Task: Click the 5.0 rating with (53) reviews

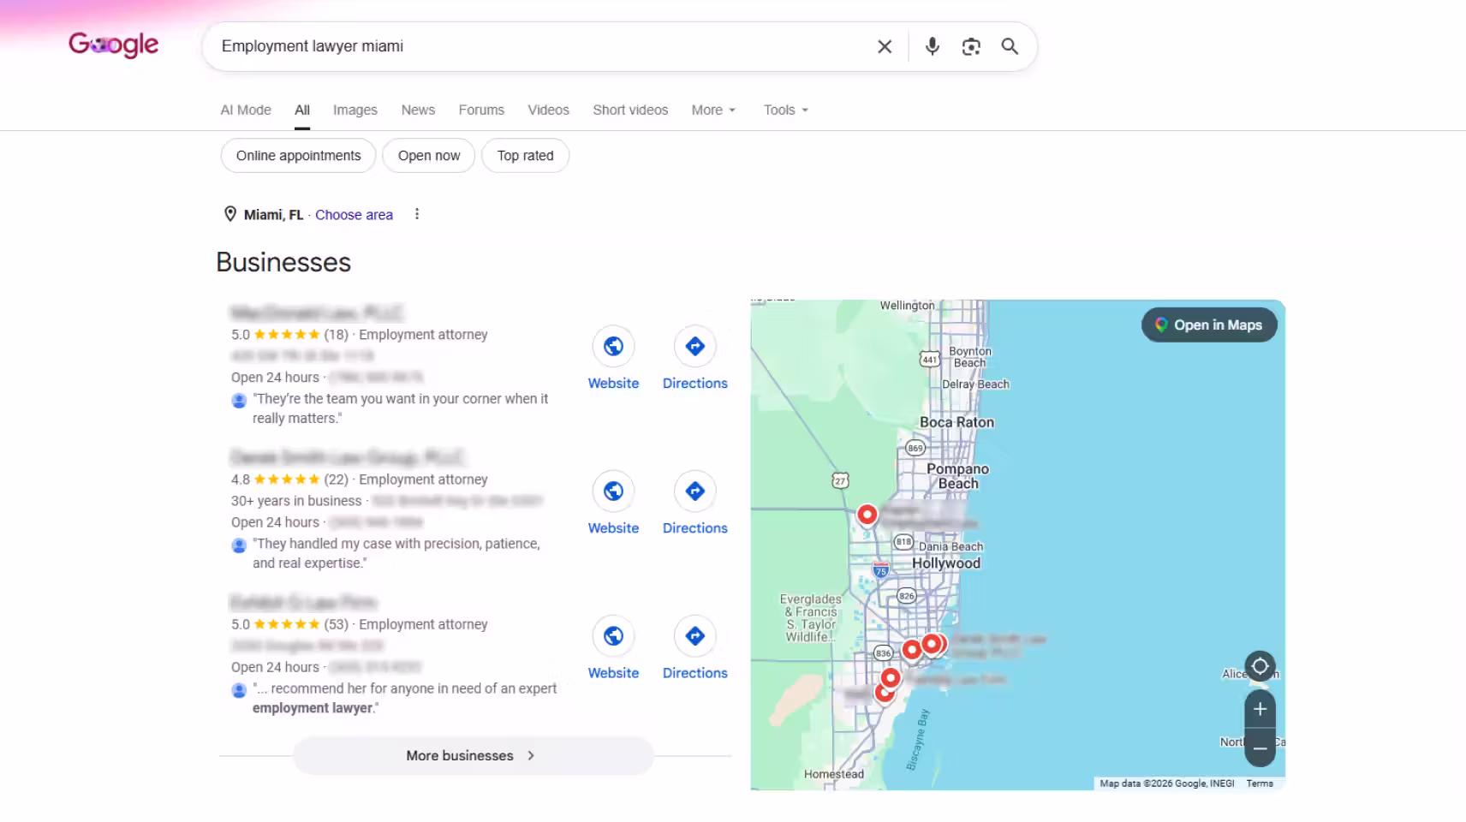Action: point(289,624)
